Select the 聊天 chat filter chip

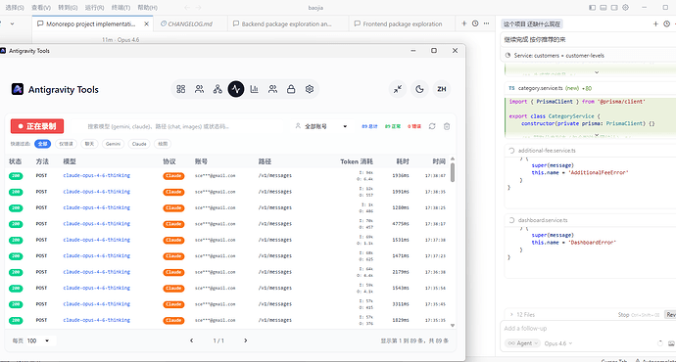89,144
